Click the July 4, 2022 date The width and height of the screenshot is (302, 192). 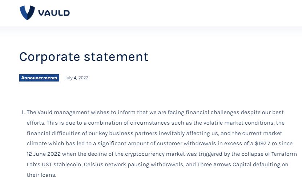(77, 78)
